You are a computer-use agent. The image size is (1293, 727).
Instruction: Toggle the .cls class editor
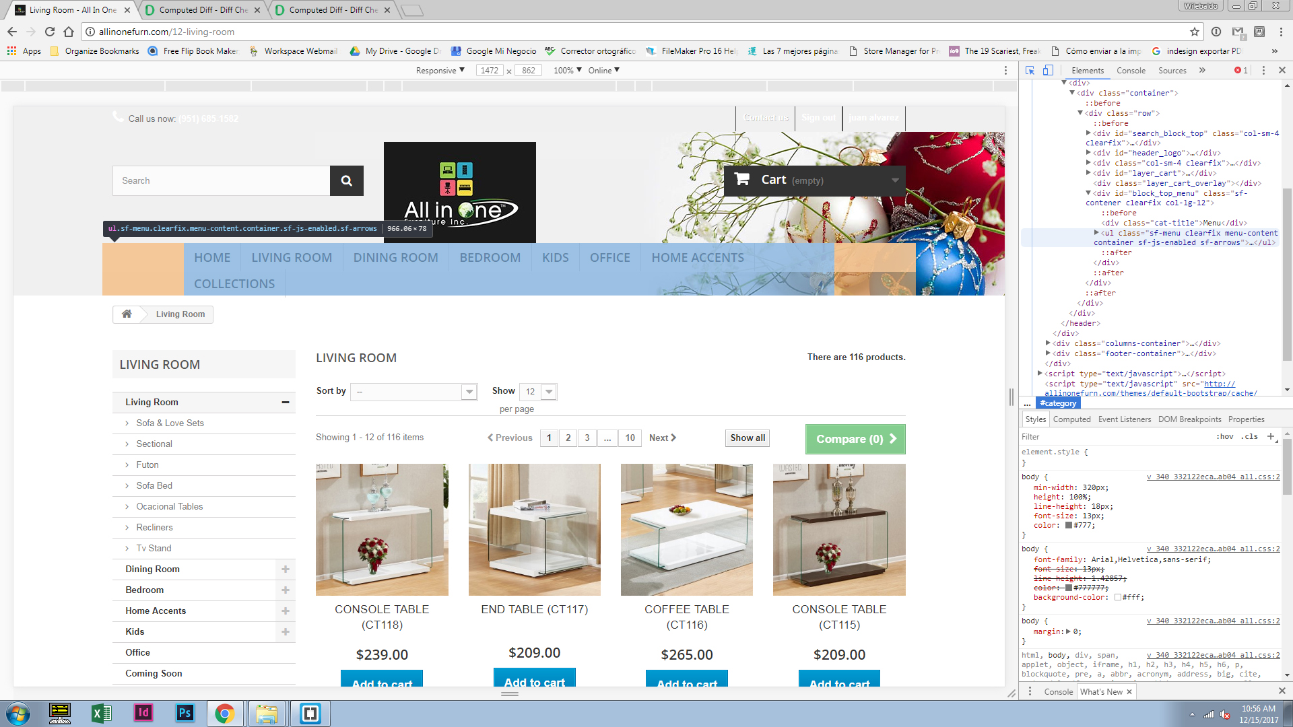pyautogui.click(x=1251, y=436)
